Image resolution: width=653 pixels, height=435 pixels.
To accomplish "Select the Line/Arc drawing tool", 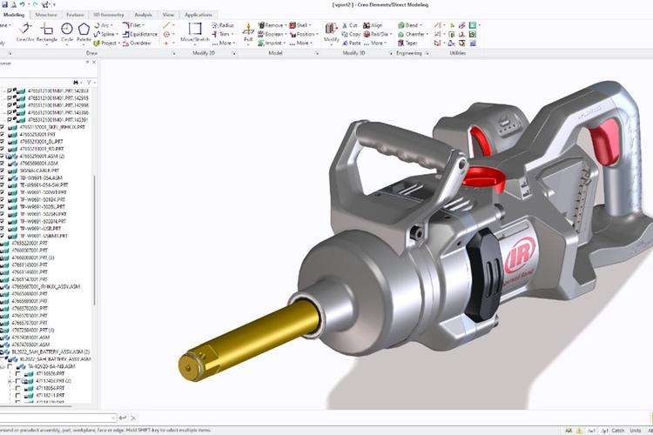I will pos(25,32).
